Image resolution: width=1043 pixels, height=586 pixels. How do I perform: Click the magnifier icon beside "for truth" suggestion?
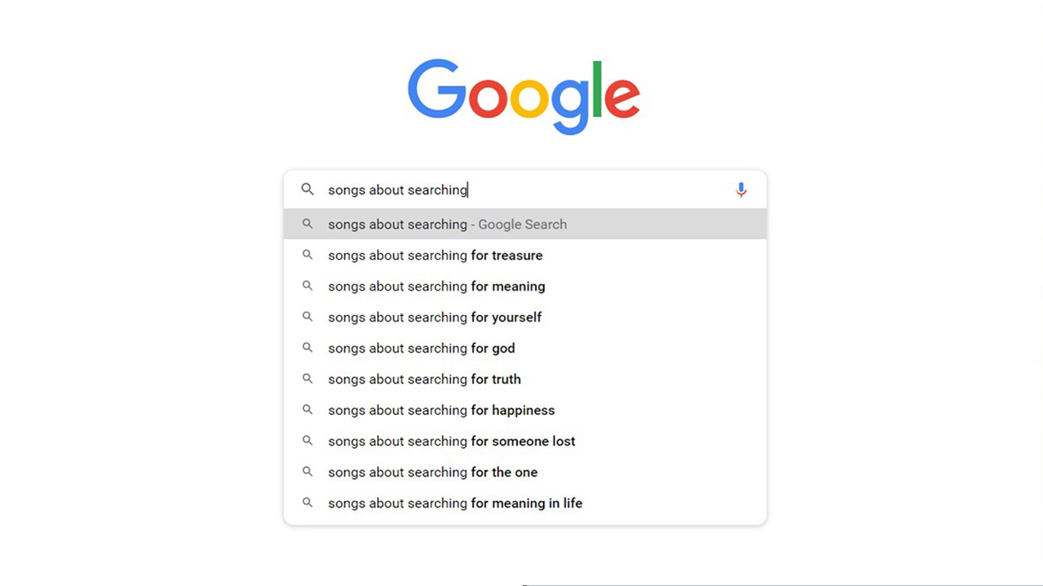(307, 378)
